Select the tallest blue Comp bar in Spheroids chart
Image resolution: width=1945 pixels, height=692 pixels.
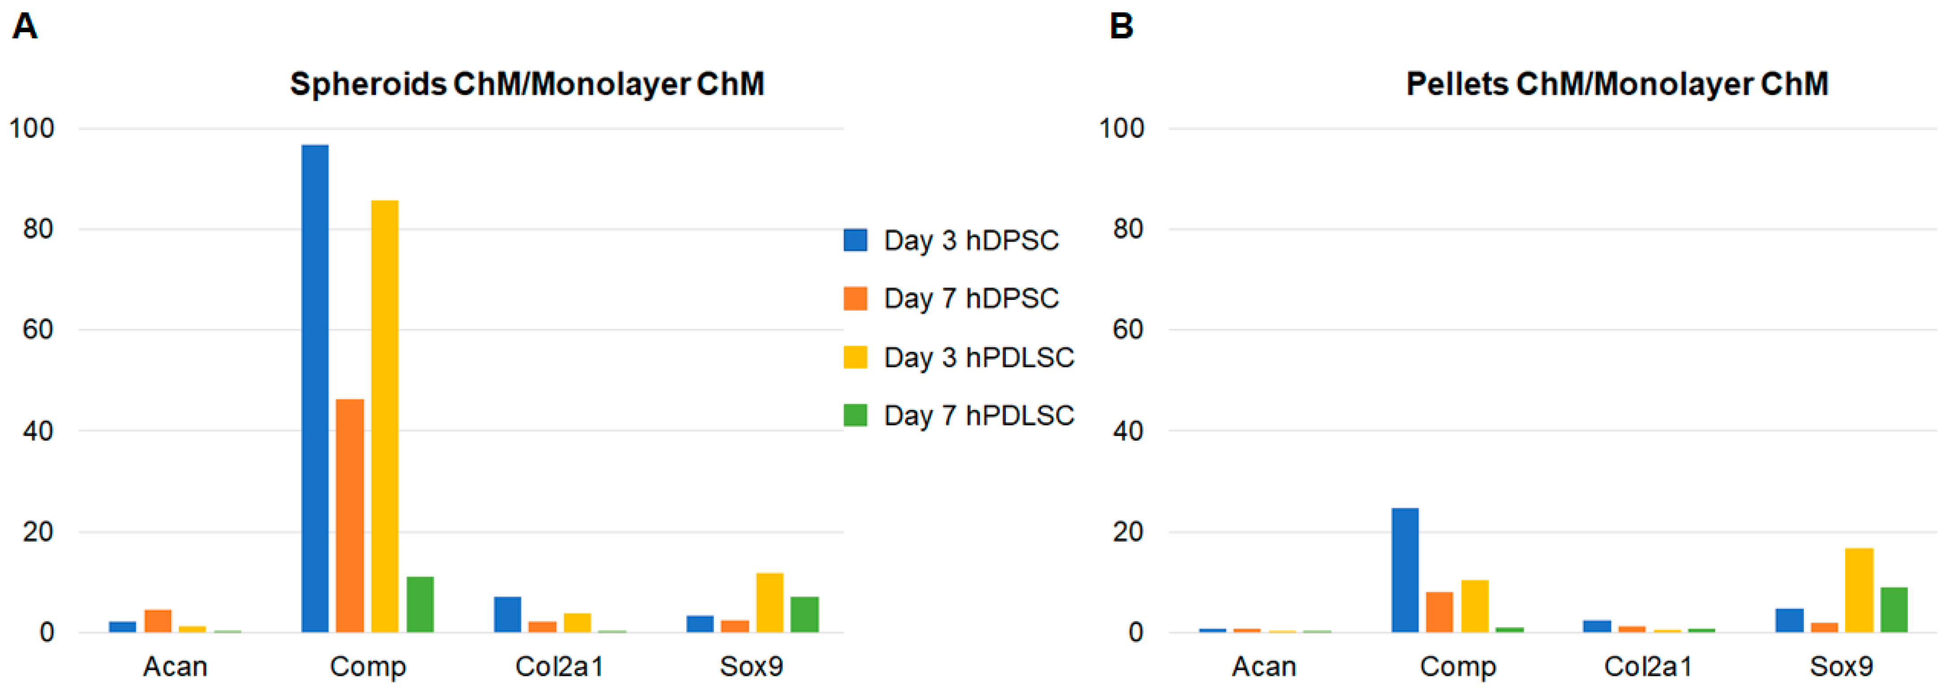[315, 388]
